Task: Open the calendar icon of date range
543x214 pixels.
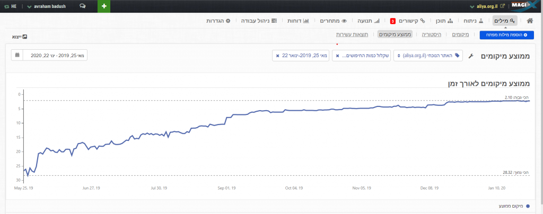Action: click(x=17, y=55)
